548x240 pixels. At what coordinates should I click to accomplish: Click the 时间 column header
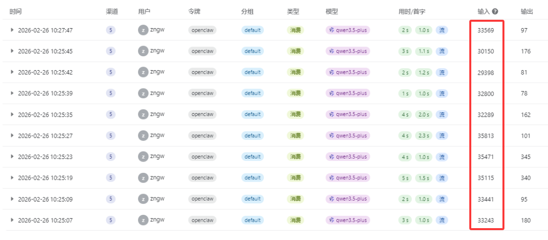click(15, 11)
